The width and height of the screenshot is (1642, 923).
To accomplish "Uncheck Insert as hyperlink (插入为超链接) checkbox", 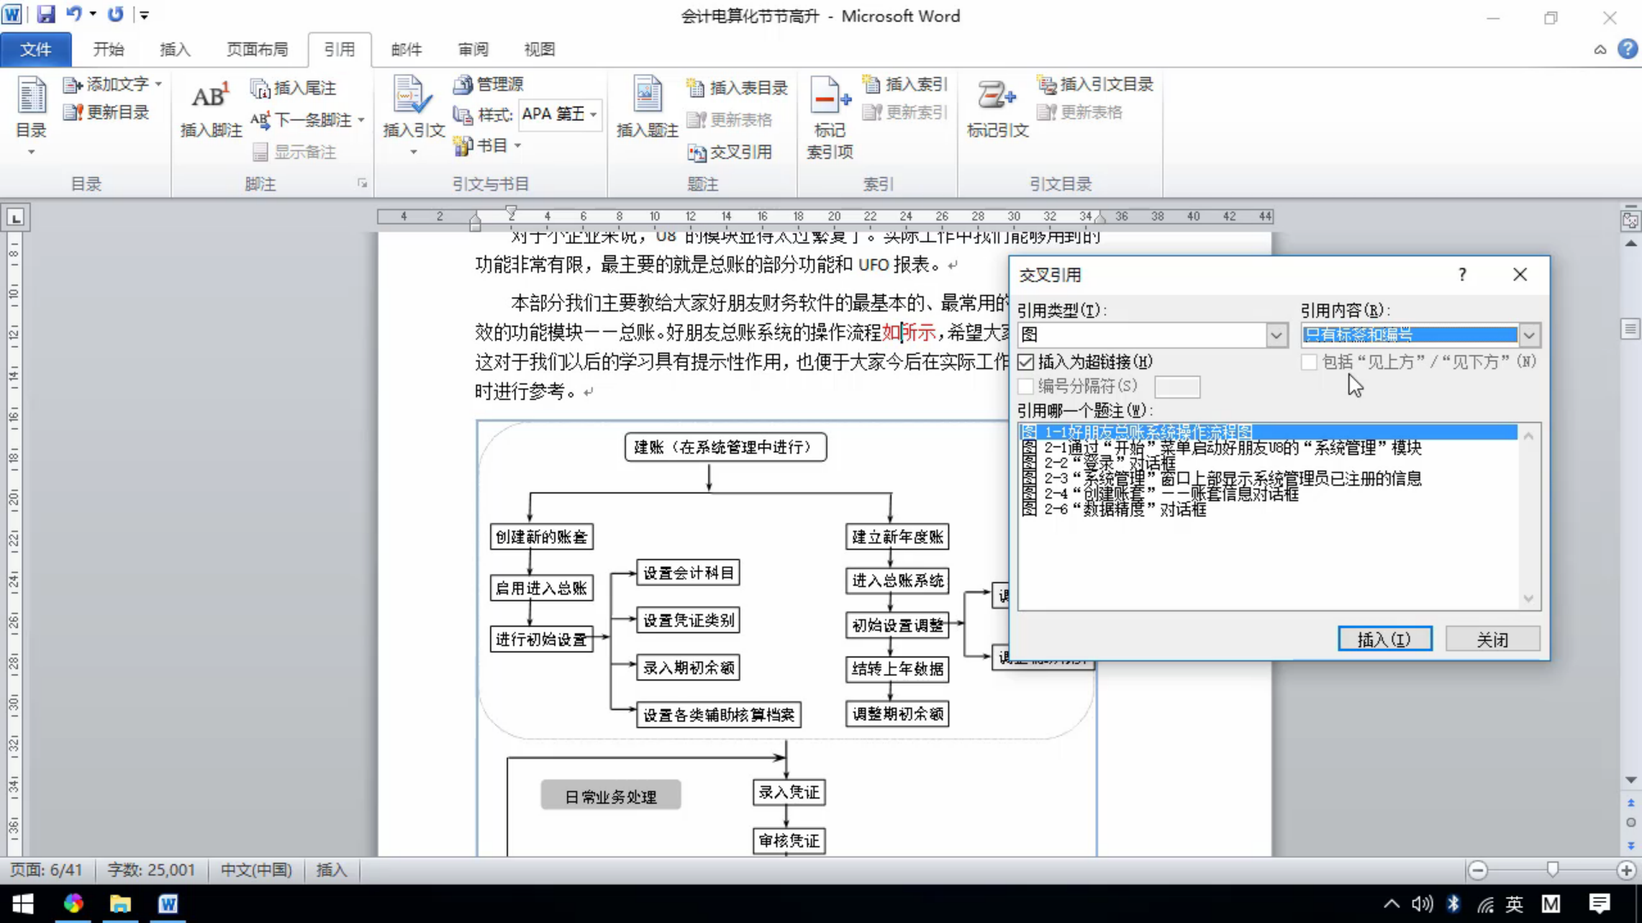I will [1026, 362].
